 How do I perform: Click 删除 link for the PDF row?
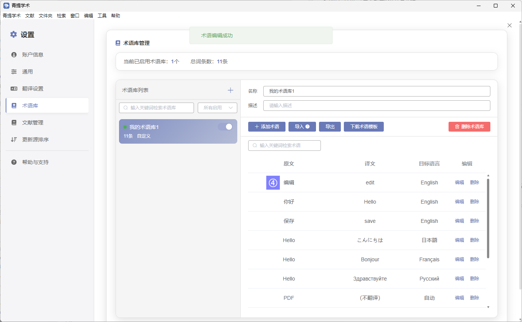click(x=475, y=298)
